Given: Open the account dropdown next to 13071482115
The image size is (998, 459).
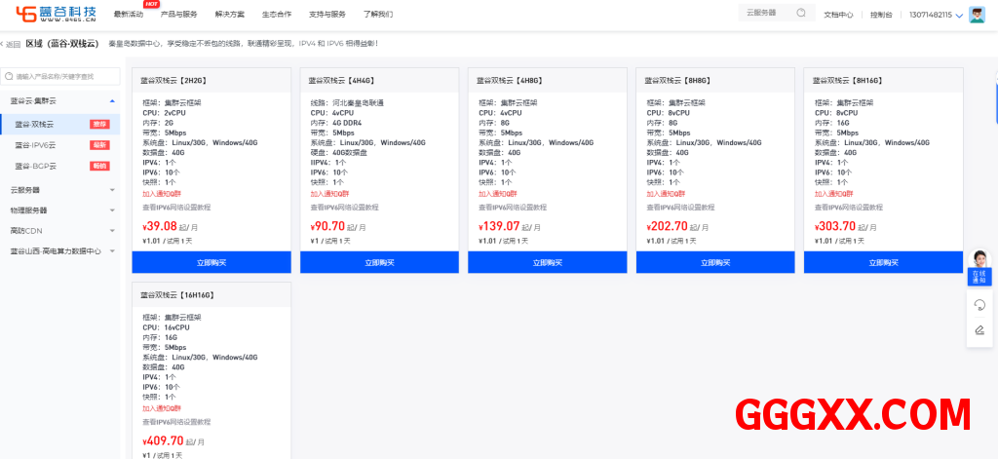Looking at the screenshot, I should (x=959, y=16).
